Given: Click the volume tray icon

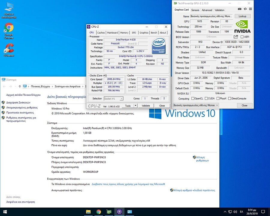Looking at the screenshot, I should pyautogui.click(x=235, y=212).
